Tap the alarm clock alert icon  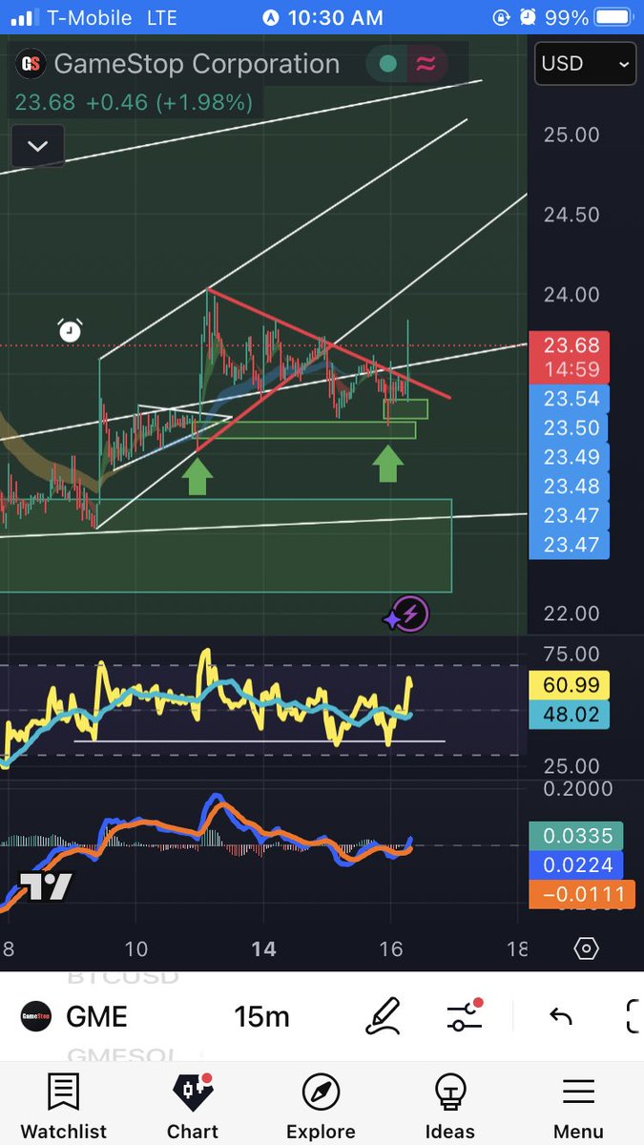[x=70, y=330]
